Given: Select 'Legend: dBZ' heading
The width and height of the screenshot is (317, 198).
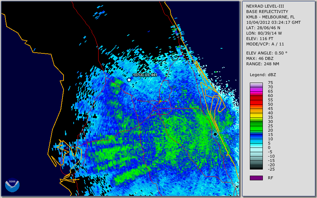Looking at the screenshot, I should coord(263,75).
